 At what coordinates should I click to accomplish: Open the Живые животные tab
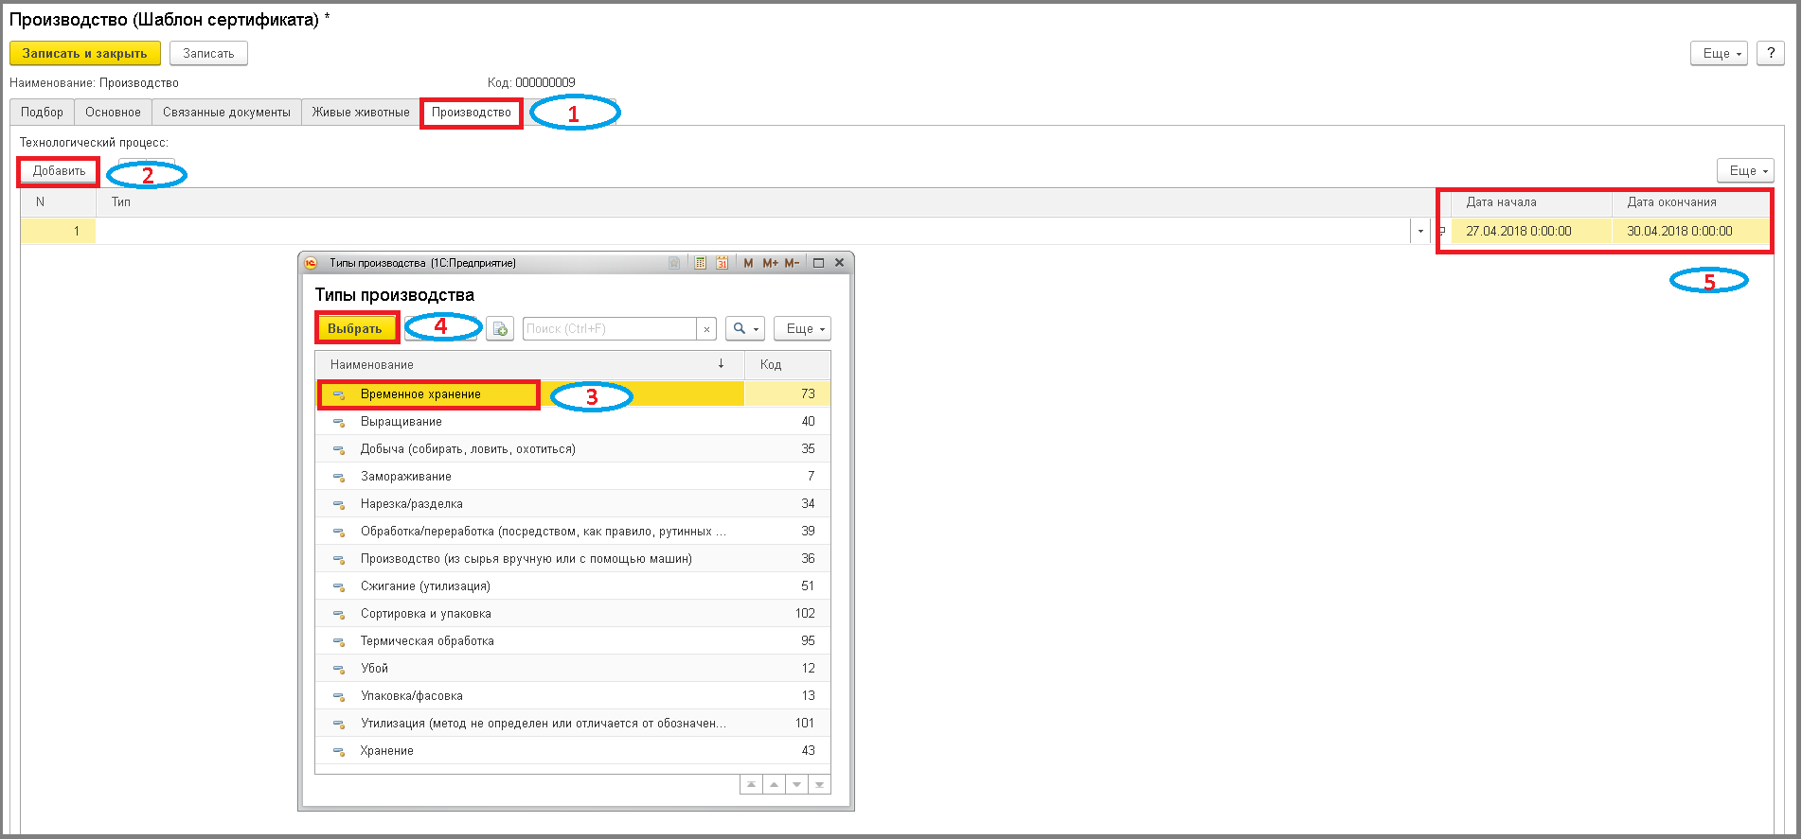coord(361,112)
